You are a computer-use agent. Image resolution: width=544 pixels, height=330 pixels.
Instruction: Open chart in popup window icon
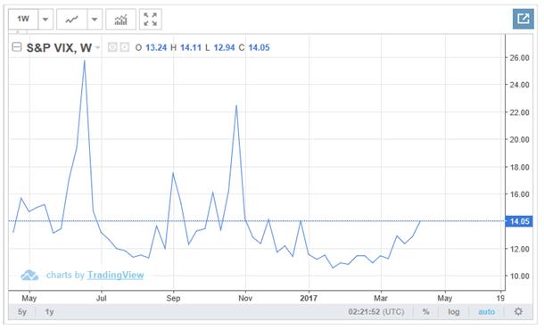pyautogui.click(x=523, y=19)
